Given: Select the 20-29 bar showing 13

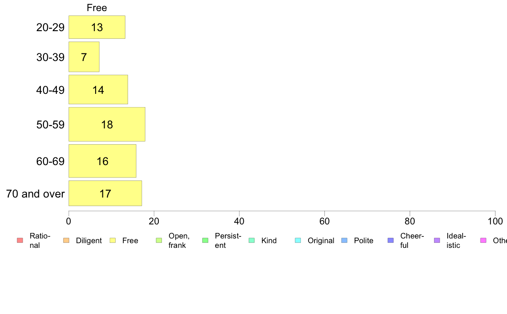Looking at the screenshot, I should 97,27.
